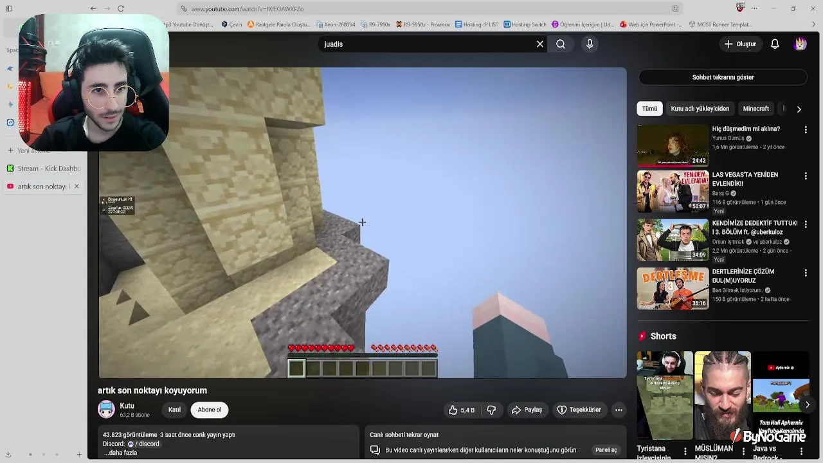Open LAS VEGAS'TA YENİDEN EVLENDİK video thumbnail
This screenshot has width=823, height=463.
click(673, 191)
